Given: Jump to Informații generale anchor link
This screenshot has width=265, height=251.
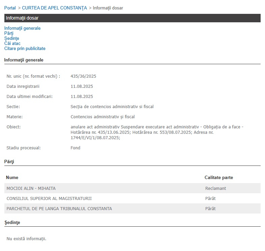Looking at the screenshot, I should click(x=22, y=28).
